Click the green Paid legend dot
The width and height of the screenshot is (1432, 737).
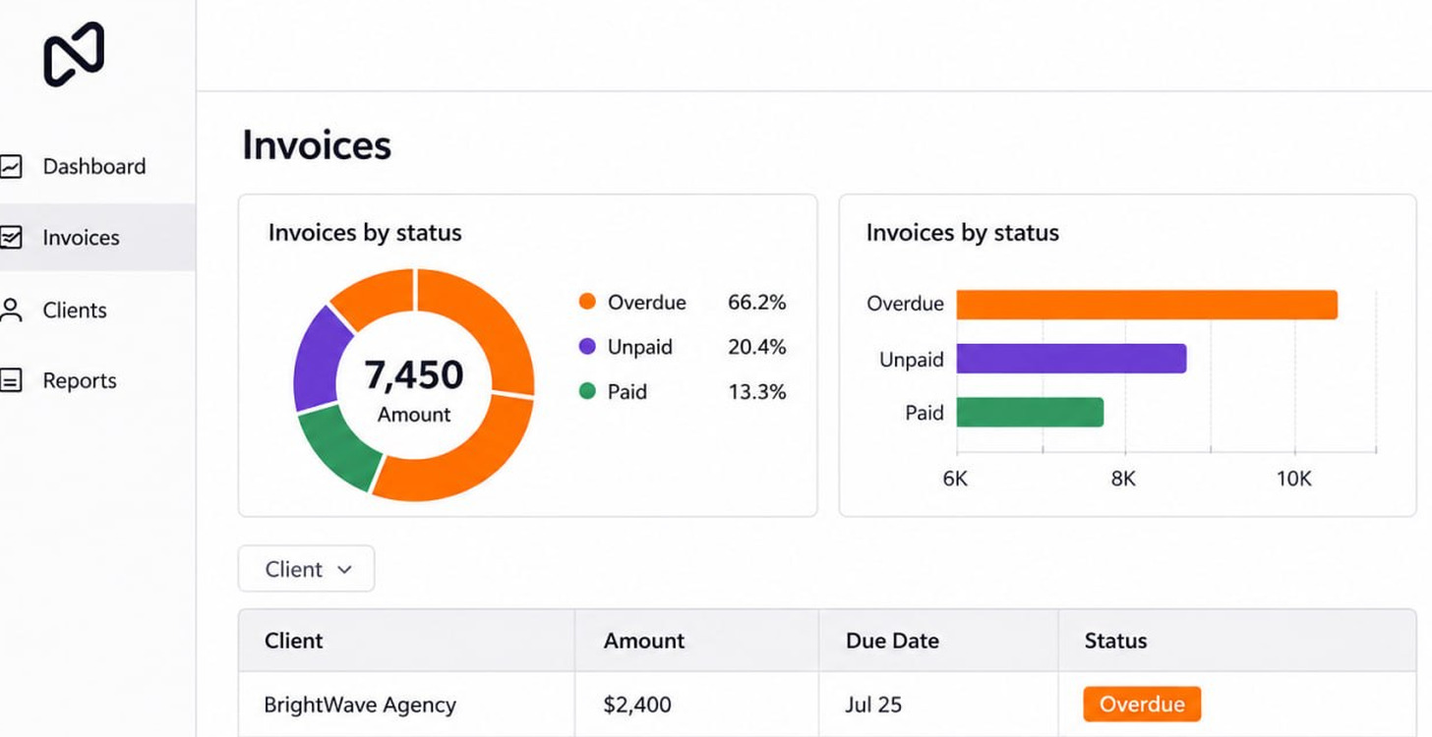click(x=587, y=391)
